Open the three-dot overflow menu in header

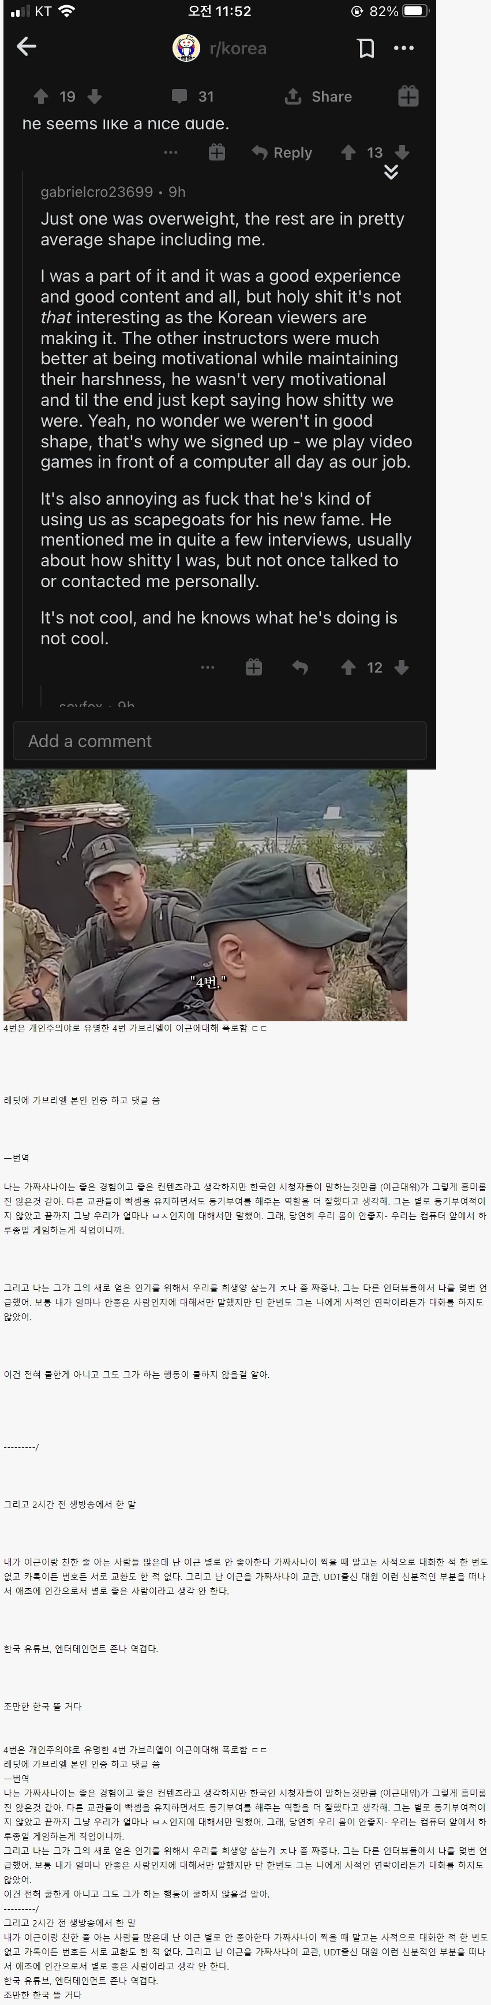[x=404, y=48]
